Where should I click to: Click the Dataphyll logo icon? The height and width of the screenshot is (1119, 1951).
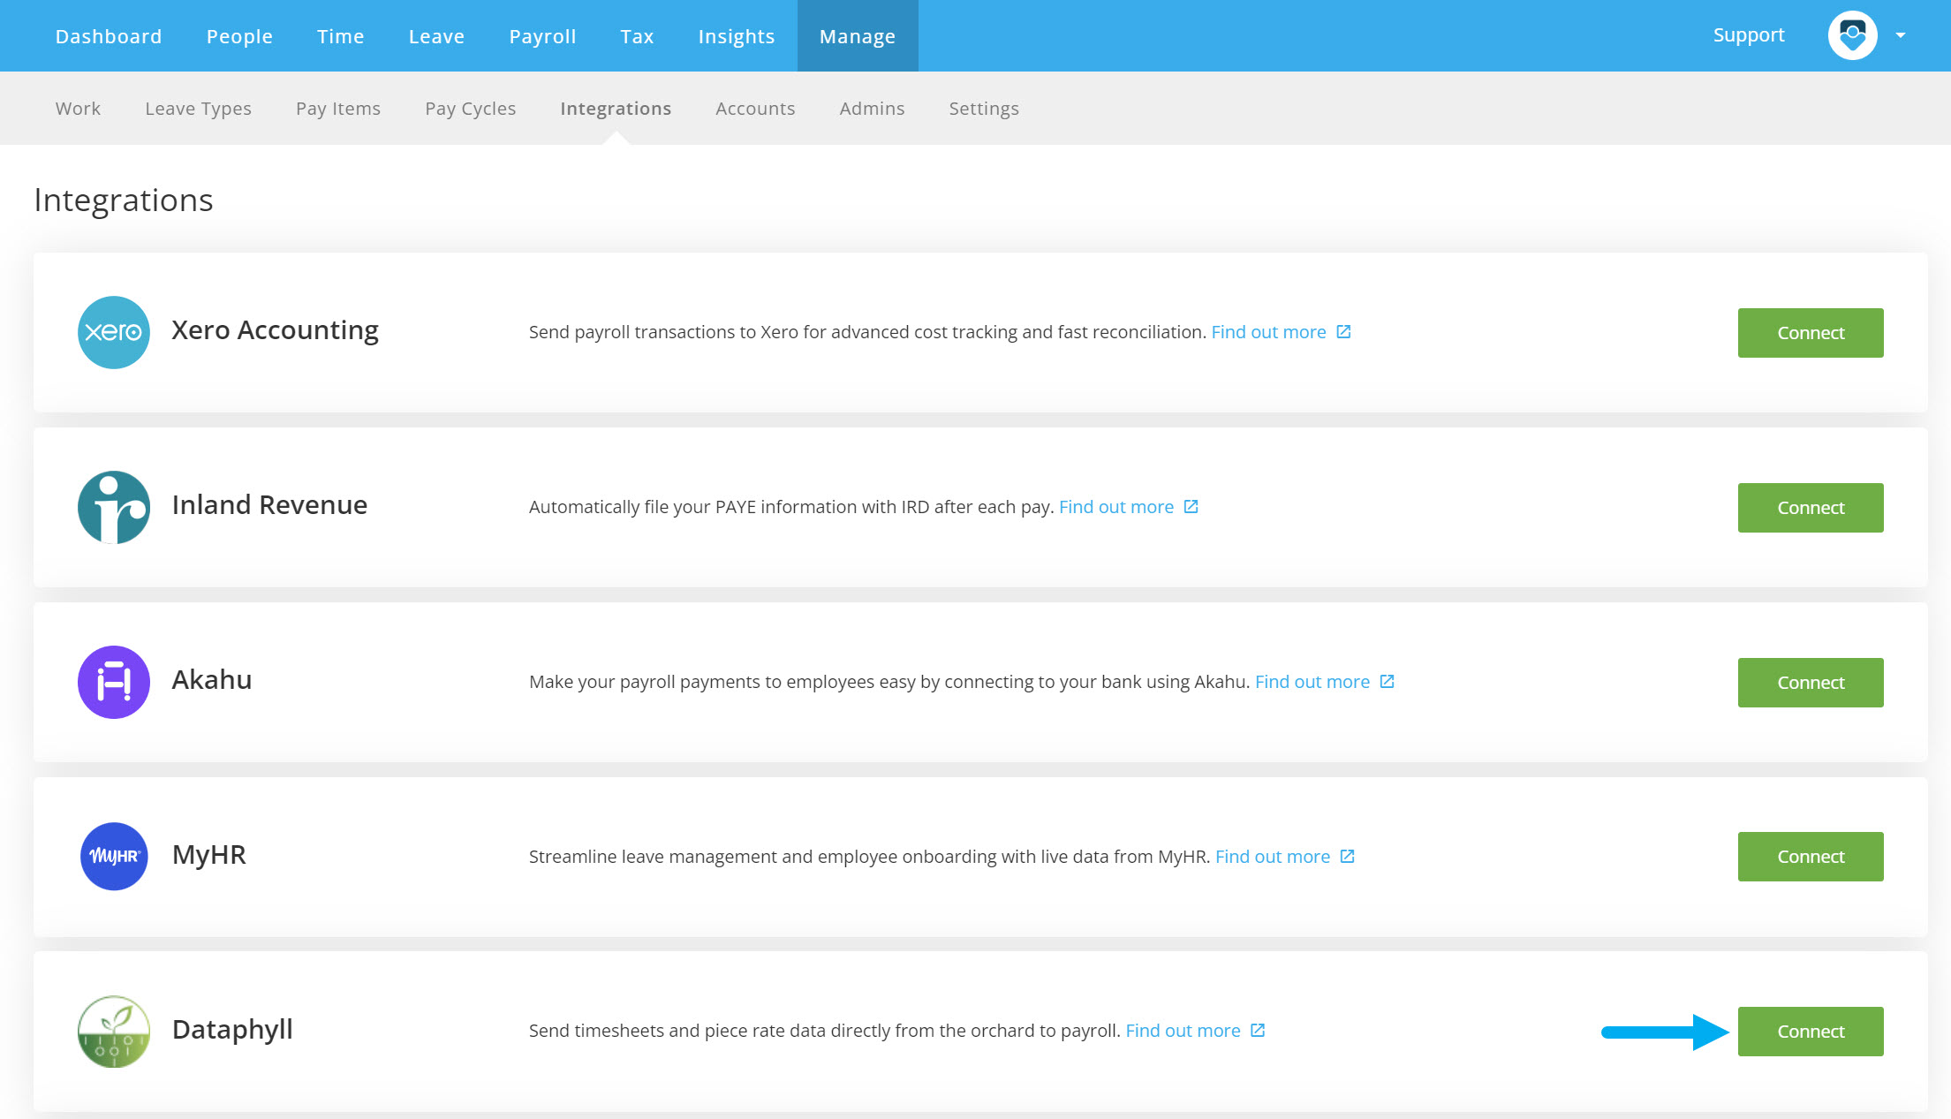tap(114, 1032)
